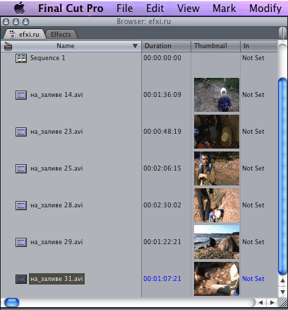
Task: Click thumbnail of на_заливе 31.avi
Action: pos(217,279)
